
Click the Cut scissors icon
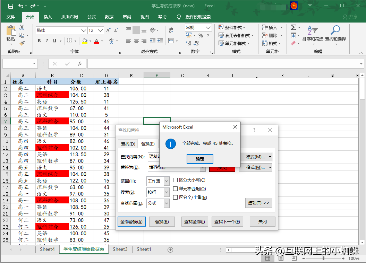pos(22,27)
